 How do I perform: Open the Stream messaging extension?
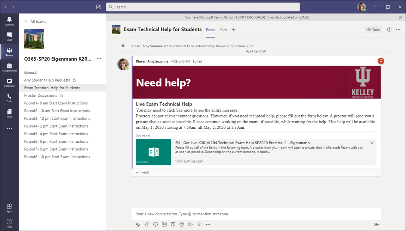[191, 224]
